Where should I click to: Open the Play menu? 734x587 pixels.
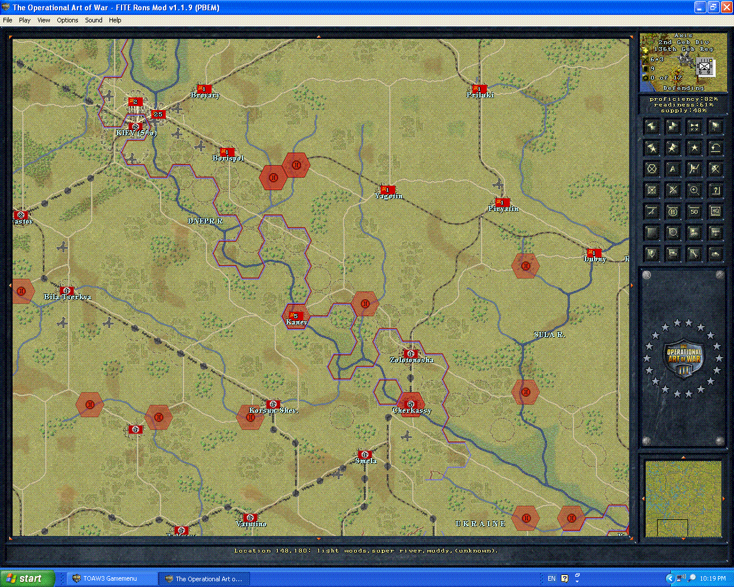[25, 20]
